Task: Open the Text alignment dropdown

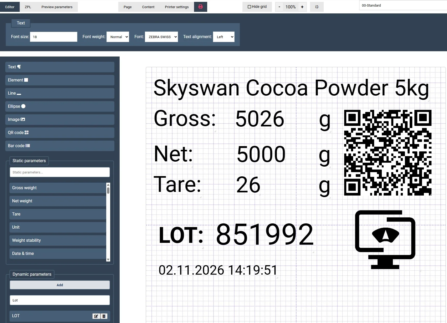Action: click(224, 37)
